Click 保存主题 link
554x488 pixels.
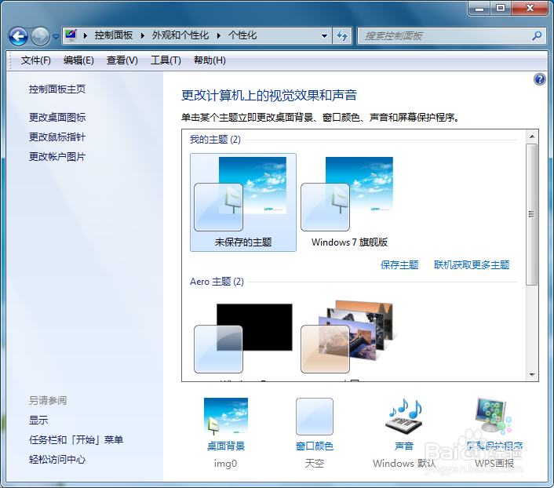tap(399, 265)
